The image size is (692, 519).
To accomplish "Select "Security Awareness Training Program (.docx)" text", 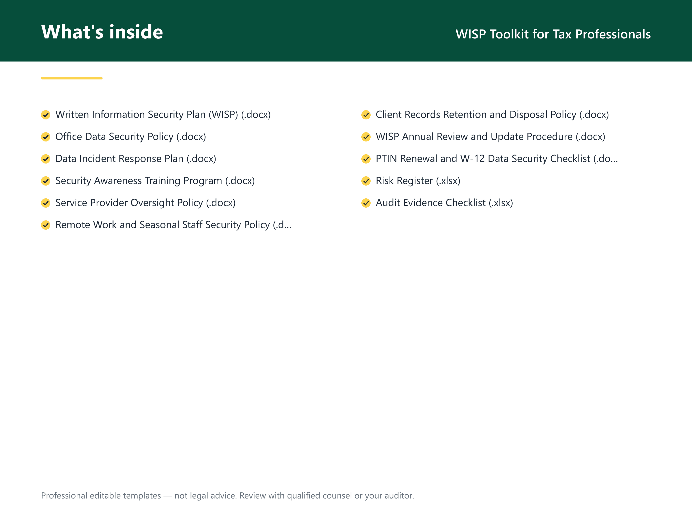I will tap(155, 181).
